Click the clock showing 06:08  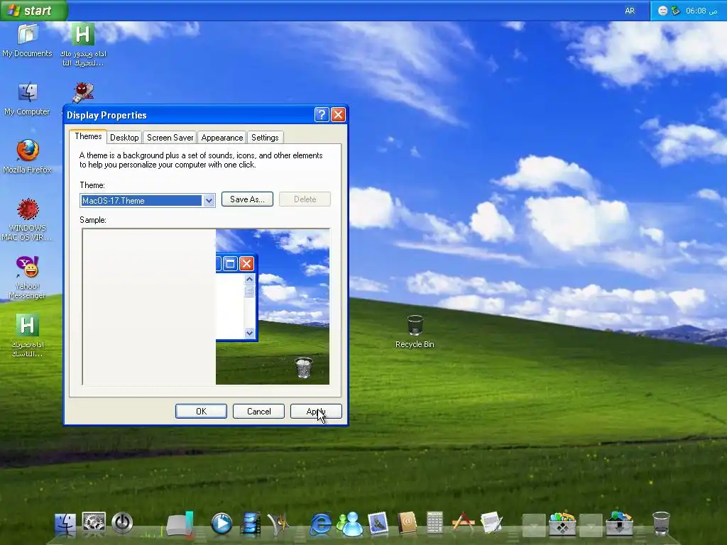pos(701,11)
